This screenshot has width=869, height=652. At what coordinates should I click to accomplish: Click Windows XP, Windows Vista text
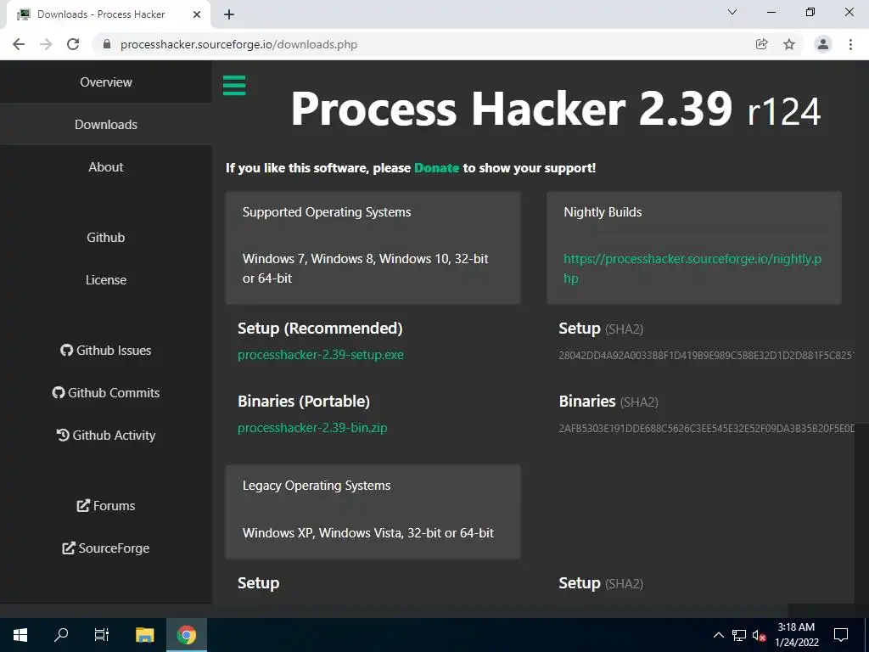368,533
